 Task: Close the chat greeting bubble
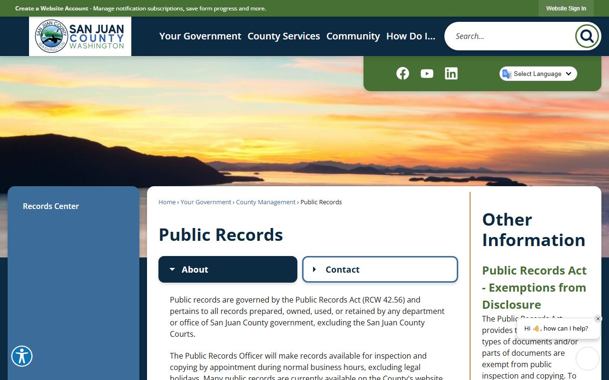598,319
